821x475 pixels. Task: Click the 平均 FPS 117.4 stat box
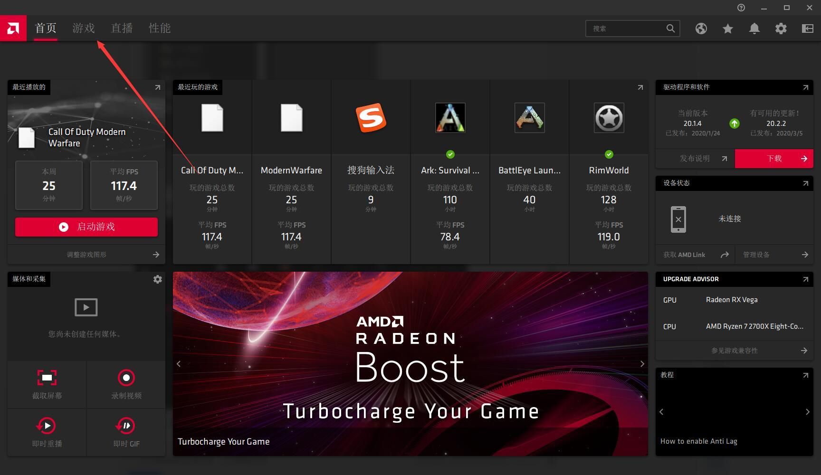click(124, 185)
